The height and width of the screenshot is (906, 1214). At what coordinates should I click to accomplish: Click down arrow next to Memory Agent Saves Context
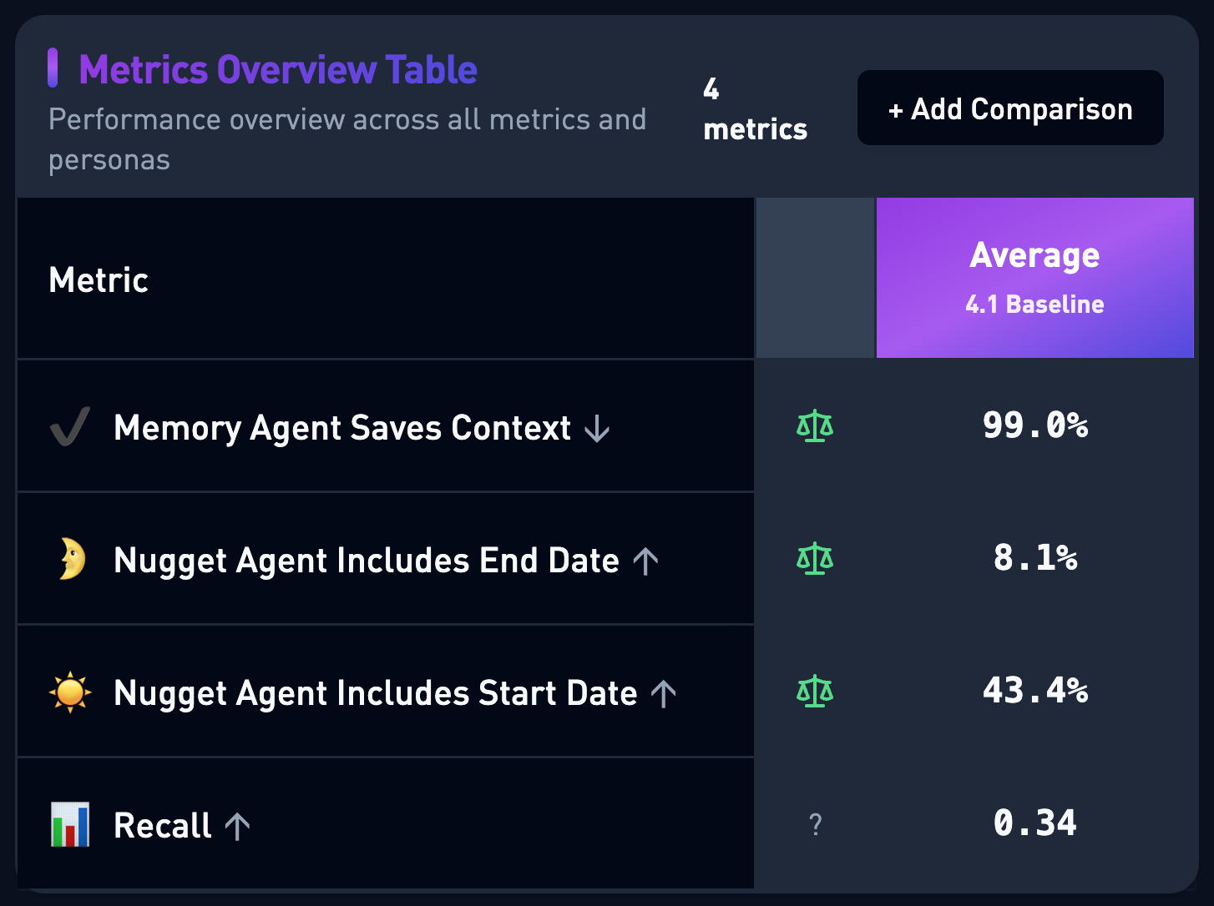597,429
